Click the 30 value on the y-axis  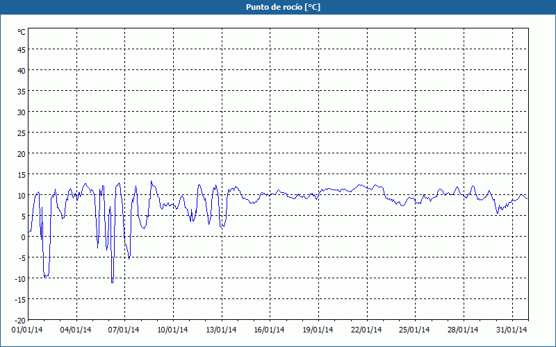tap(22, 112)
